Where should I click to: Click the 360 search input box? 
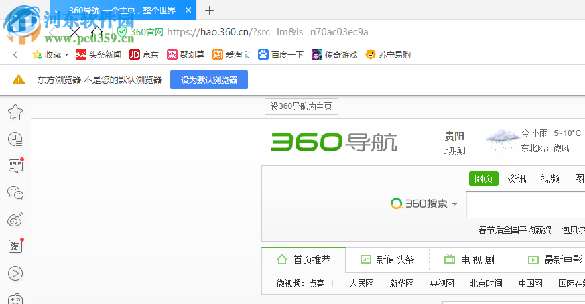click(525, 204)
